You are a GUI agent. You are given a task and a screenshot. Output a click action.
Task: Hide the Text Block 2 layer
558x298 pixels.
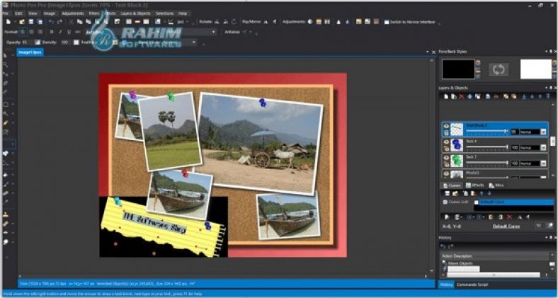click(446, 126)
